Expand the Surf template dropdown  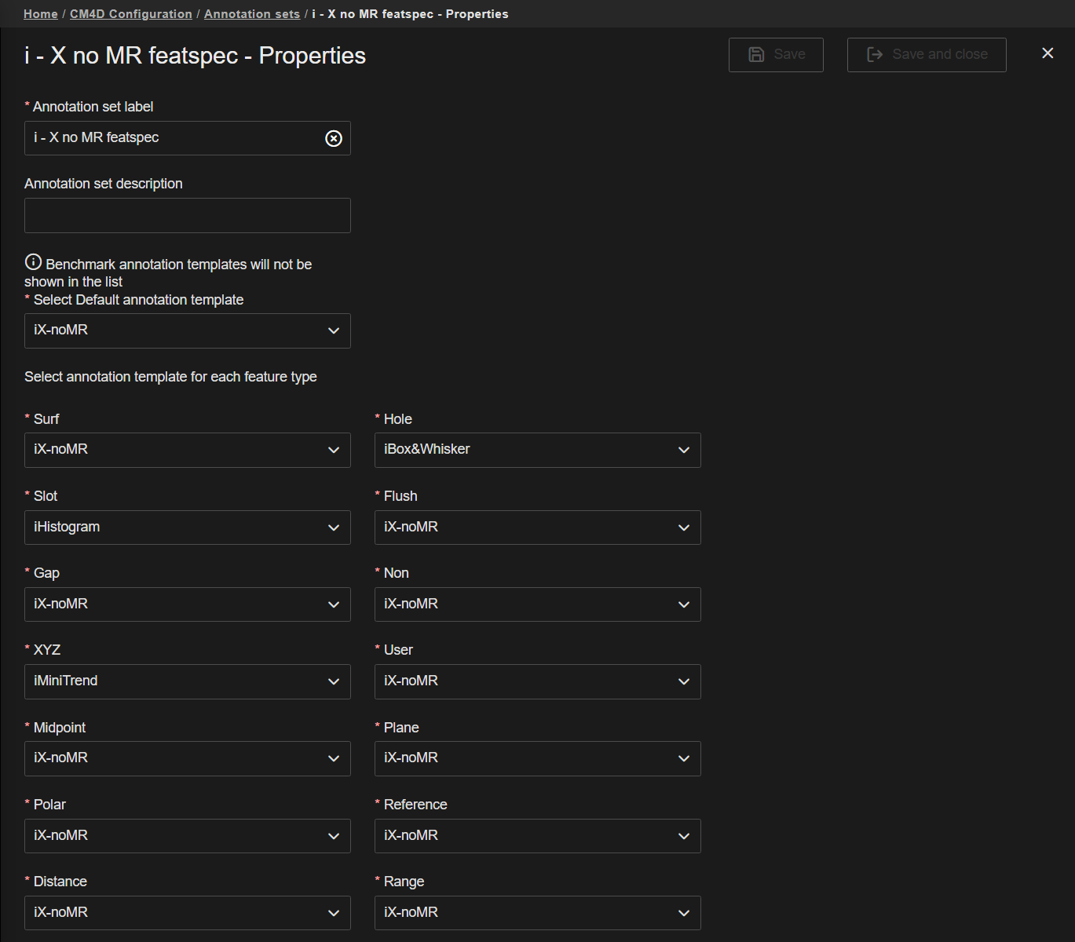(x=187, y=450)
